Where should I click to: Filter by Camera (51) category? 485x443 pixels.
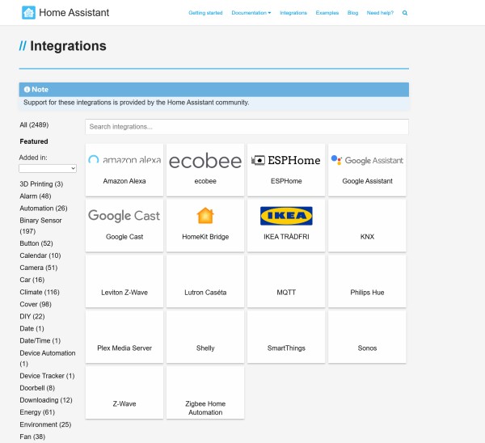coord(38,268)
